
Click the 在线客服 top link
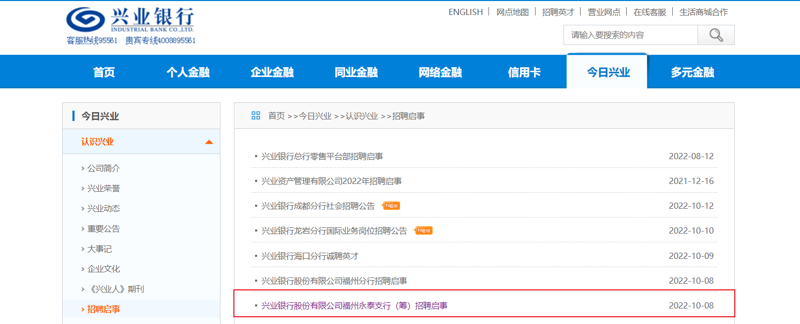[x=650, y=12]
